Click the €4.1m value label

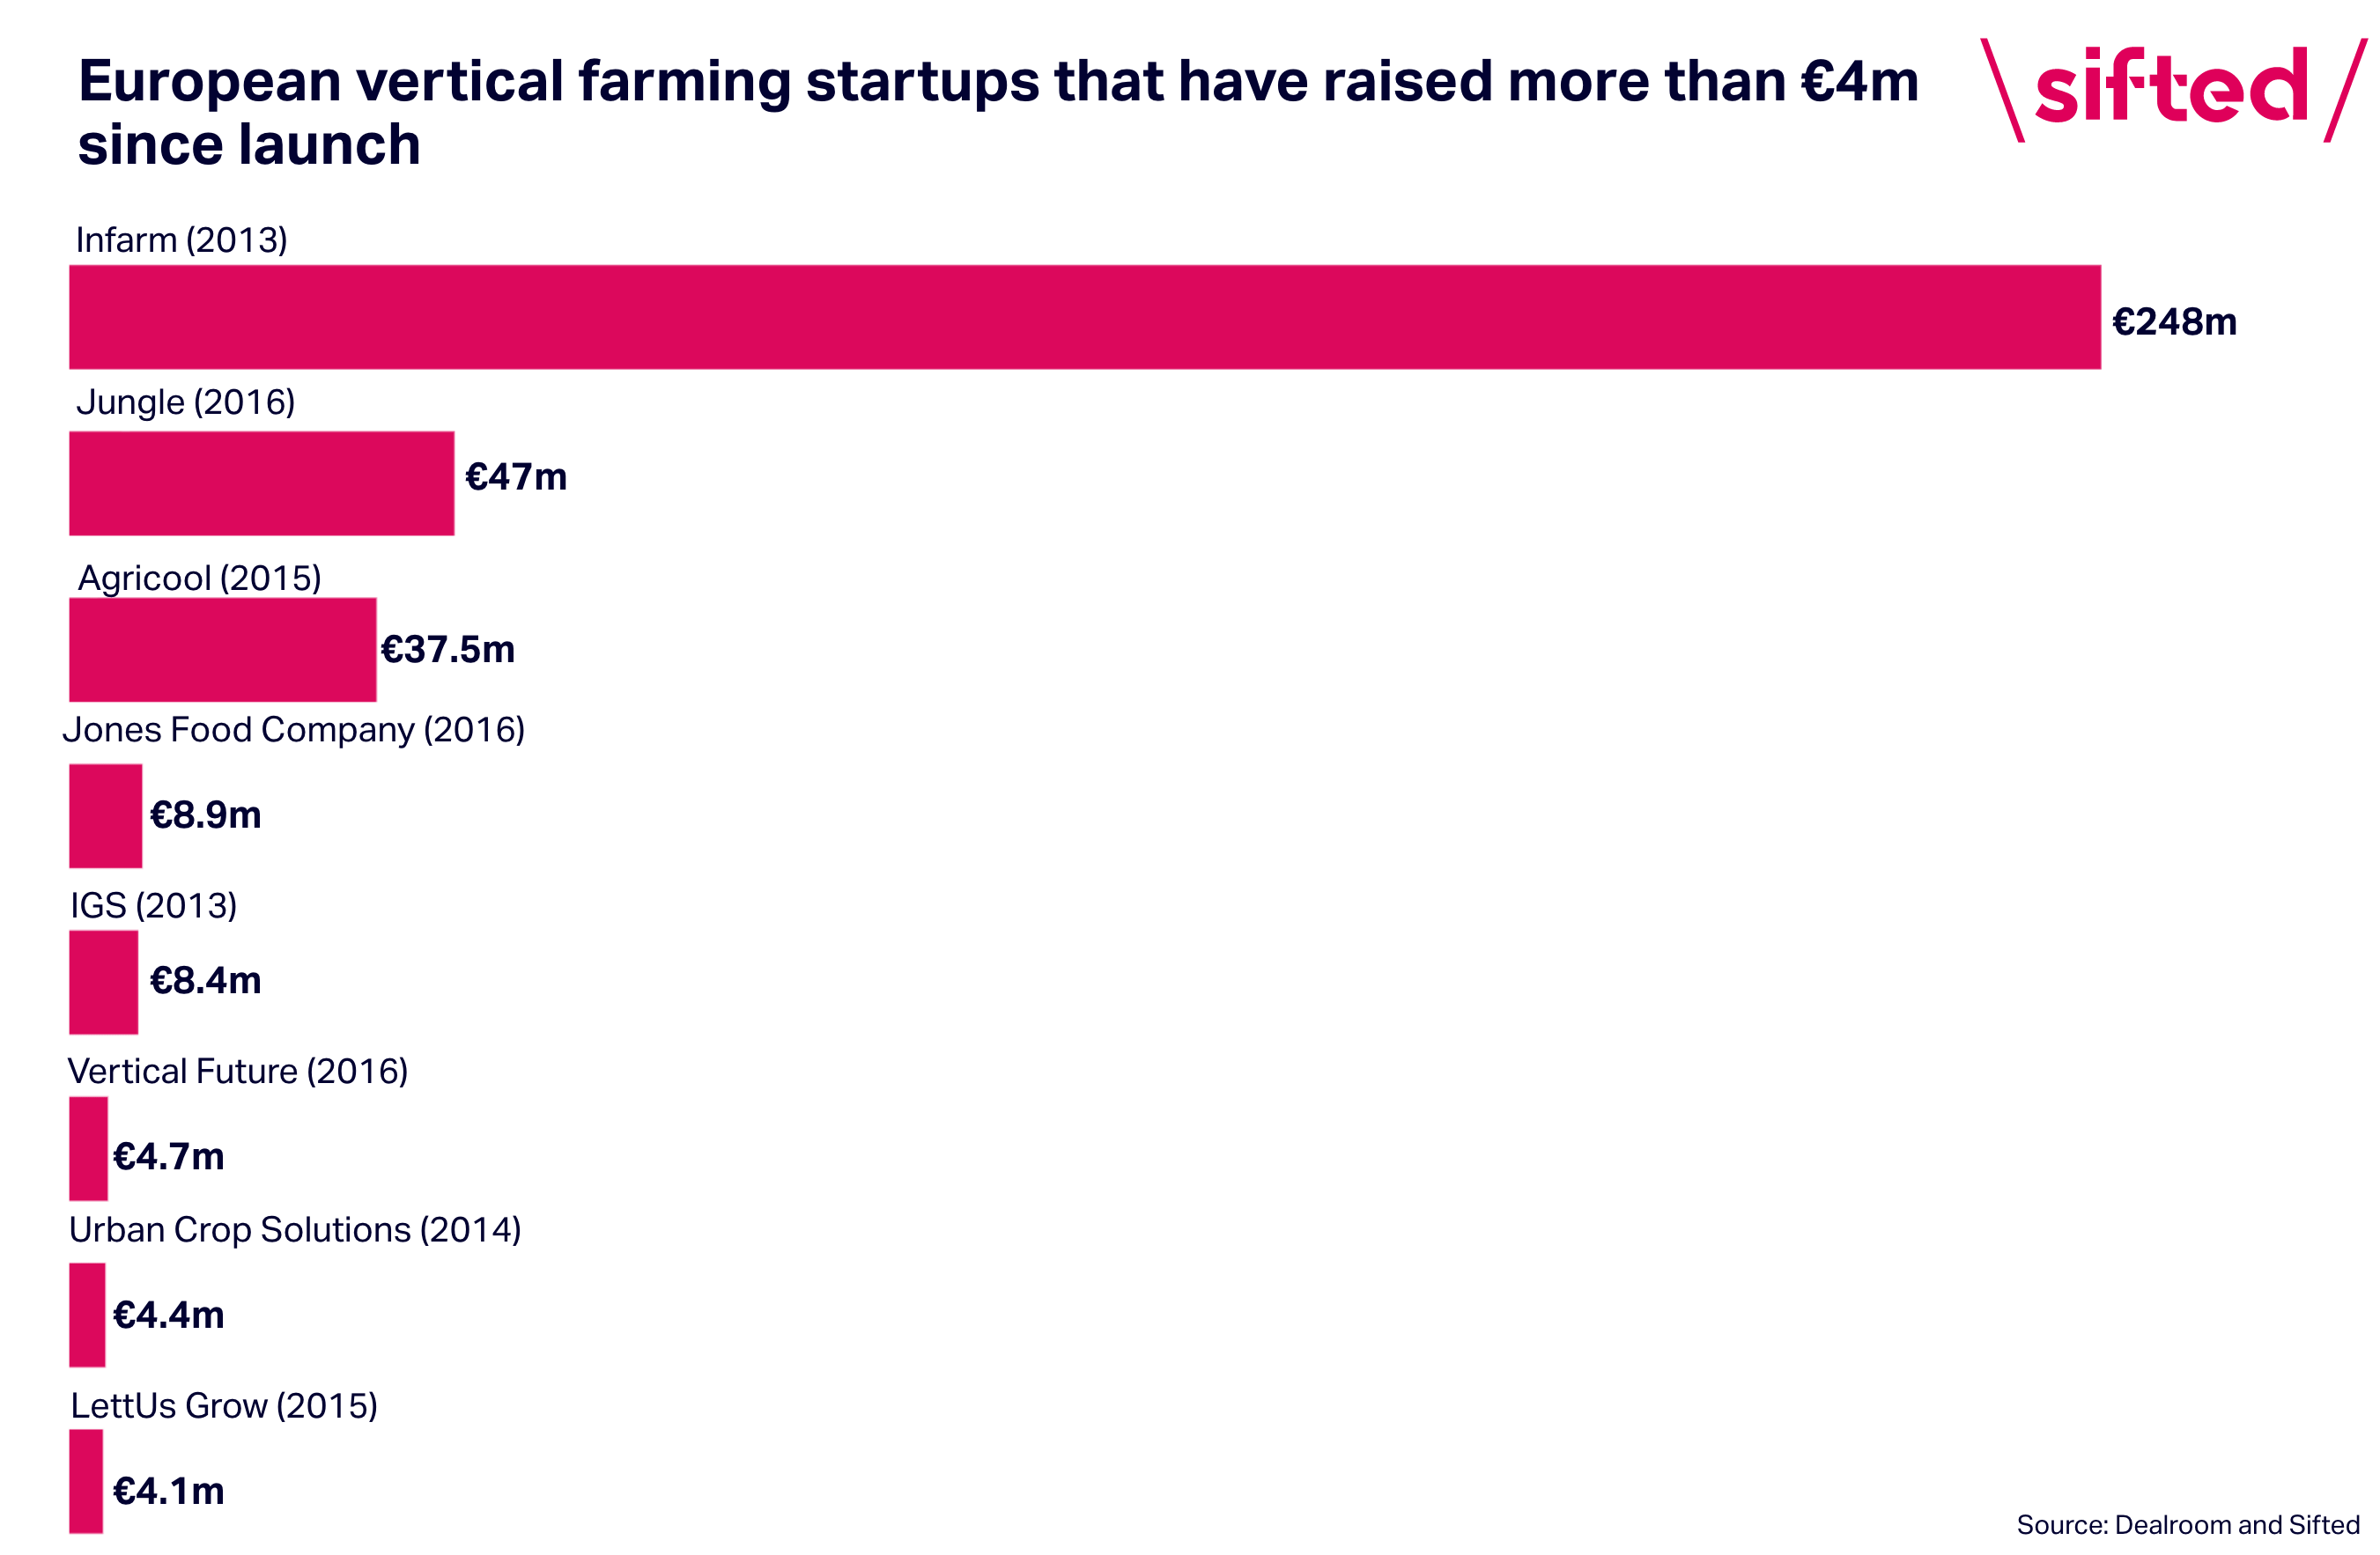pyautogui.click(x=169, y=1491)
